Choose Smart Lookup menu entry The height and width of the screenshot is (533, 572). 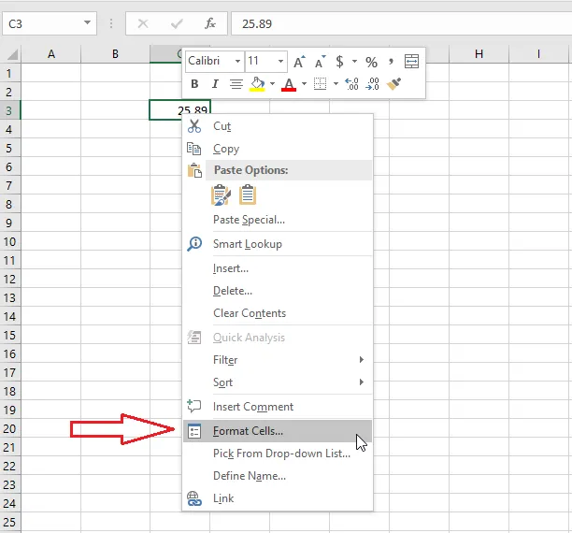point(278,244)
